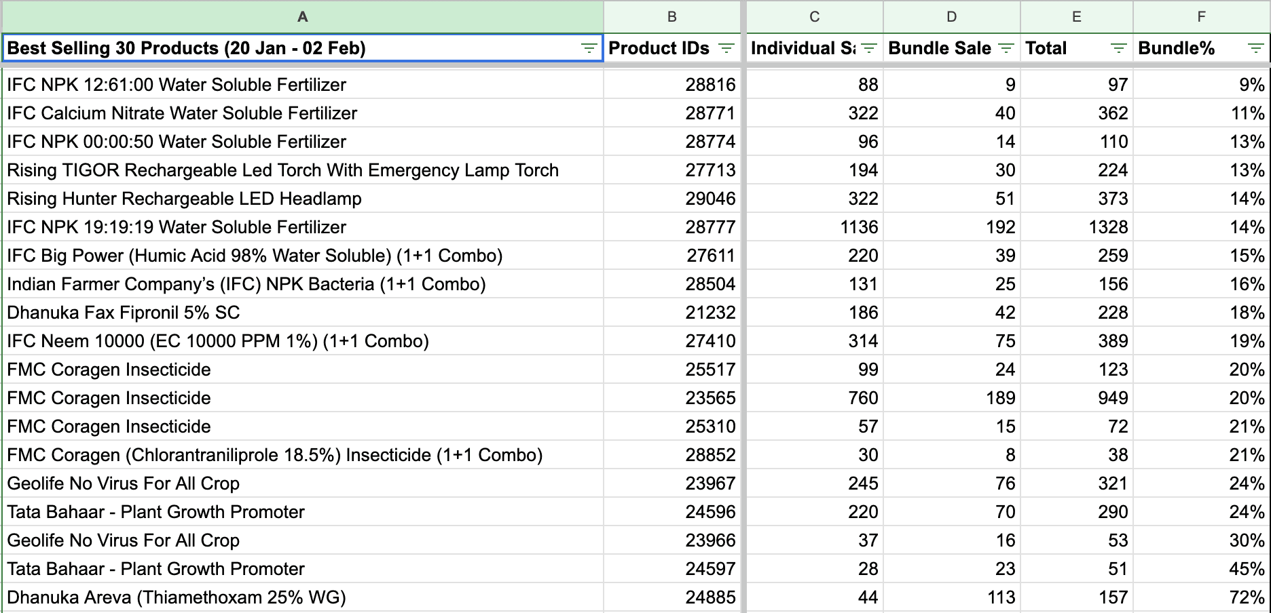1271x613 pixels.
Task: Select 'IFC Calcium Nitrate Water Soluble Fertilizer' cell
Action: [x=303, y=113]
